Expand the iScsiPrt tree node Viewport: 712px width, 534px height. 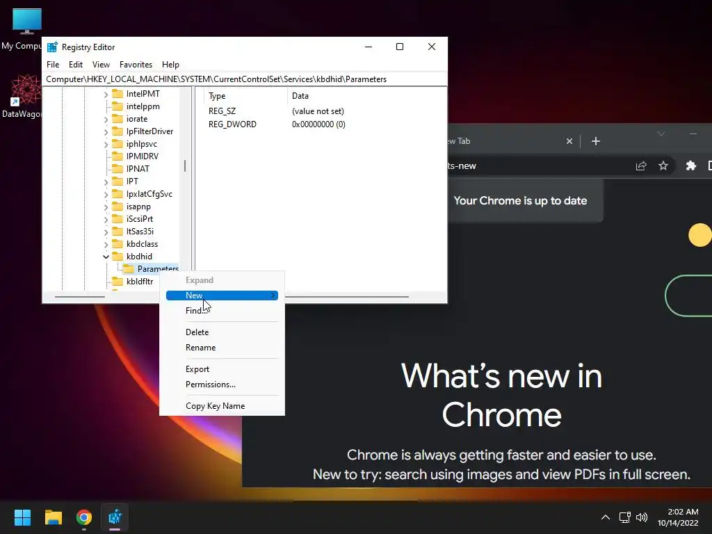pos(106,220)
